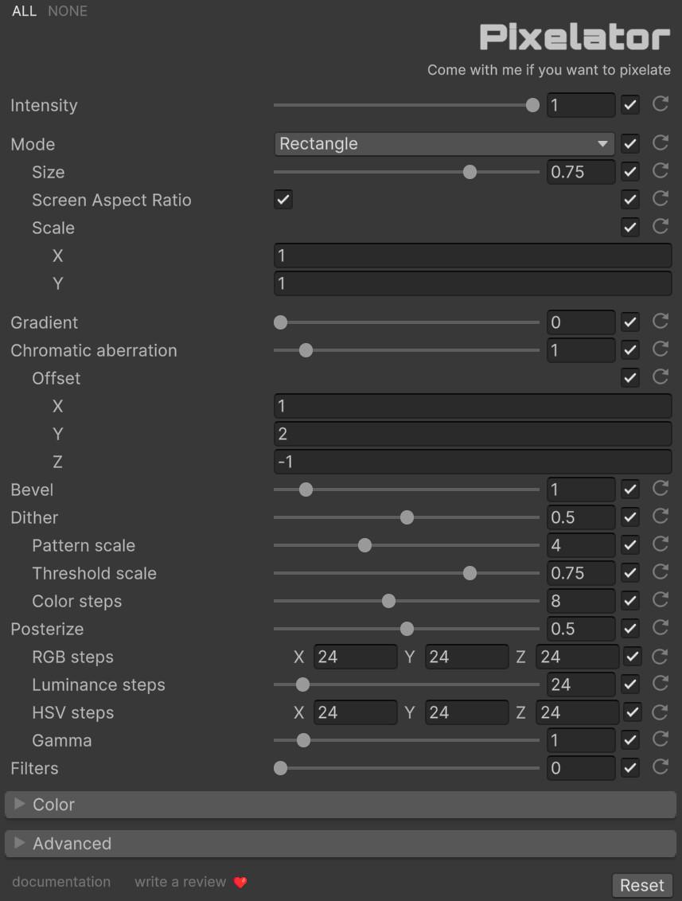
Task: Reset the Gradient value using its arrow icon
Action: (x=660, y=322)
